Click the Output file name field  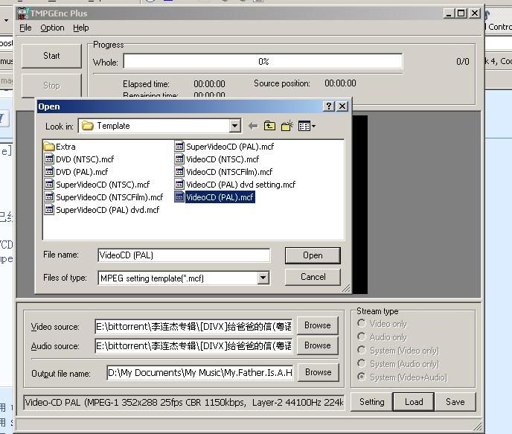[x=200, y=373]
